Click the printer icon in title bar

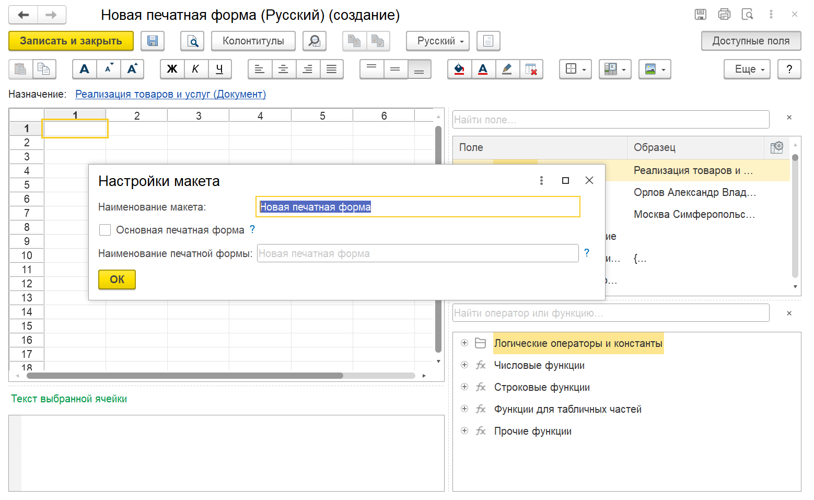(724, 15)
